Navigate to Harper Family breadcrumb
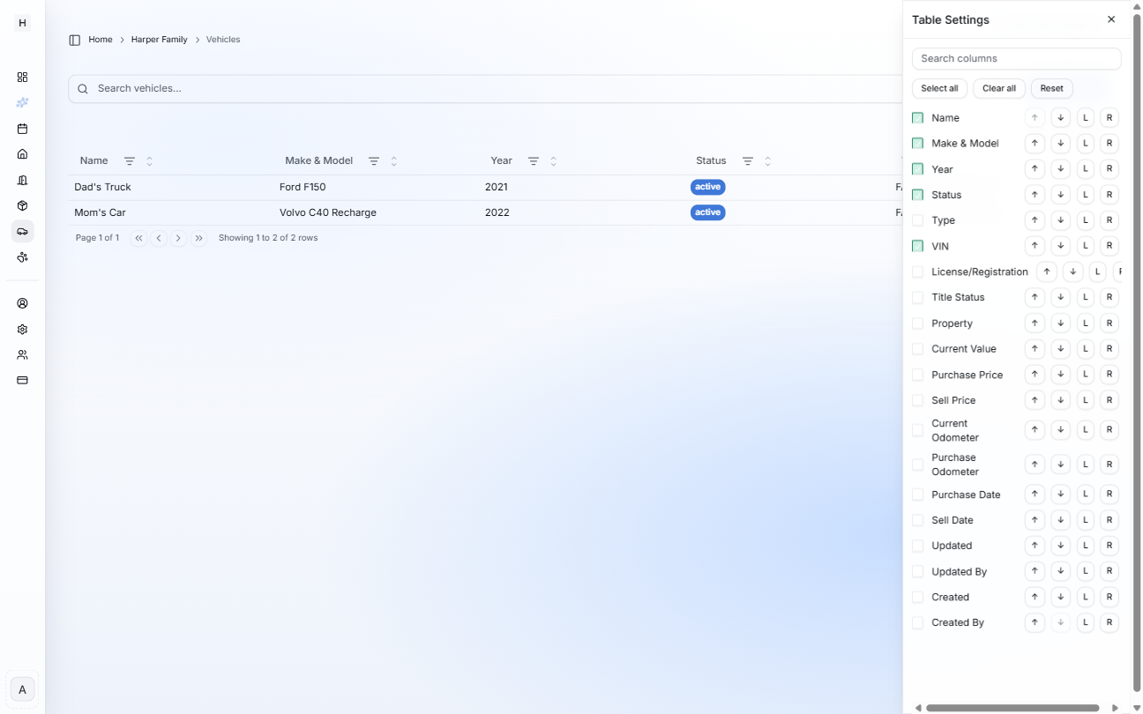 click(x=159, y=40)
